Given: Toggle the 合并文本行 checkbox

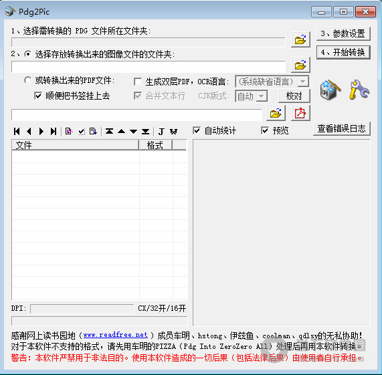Looking at the screenshot, I should [x=138, y=96].
